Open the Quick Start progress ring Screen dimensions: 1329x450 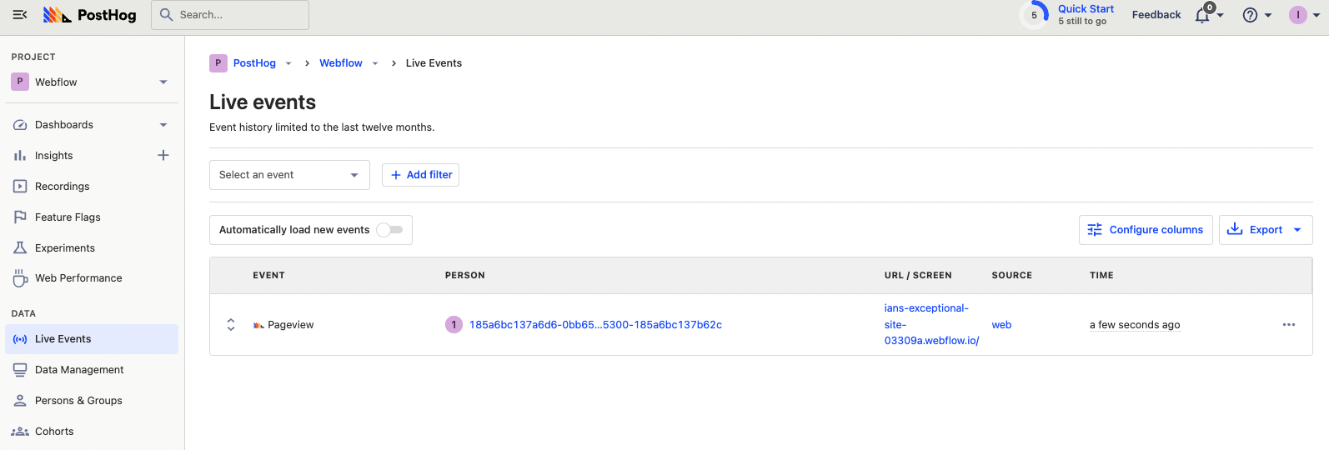(1034, 15)
